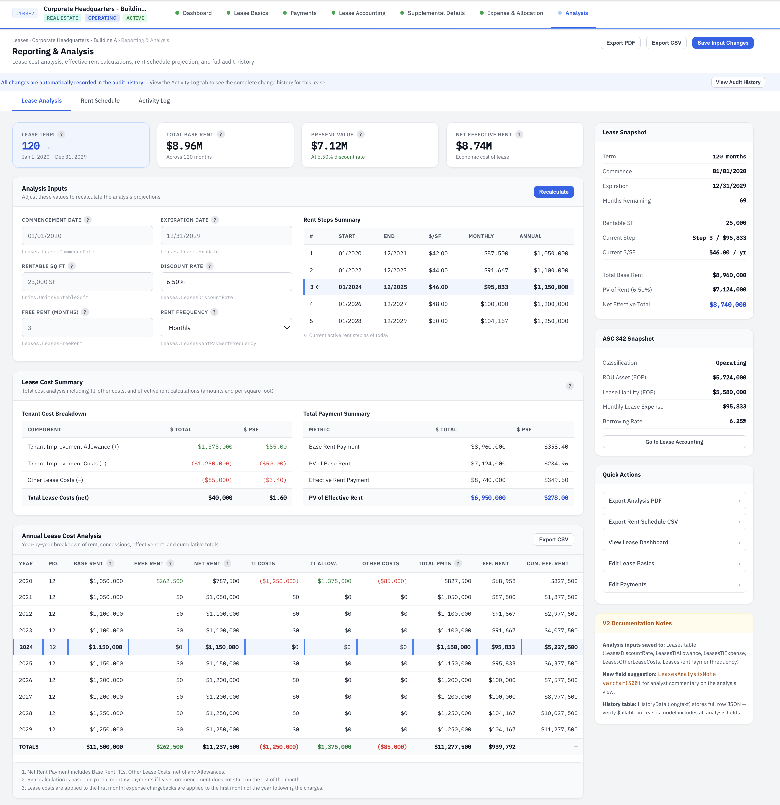Image resolution: width=780 pixels, height=805 pixels.
Task: Click the Present Value help icon
Action: tap(360, 134)
